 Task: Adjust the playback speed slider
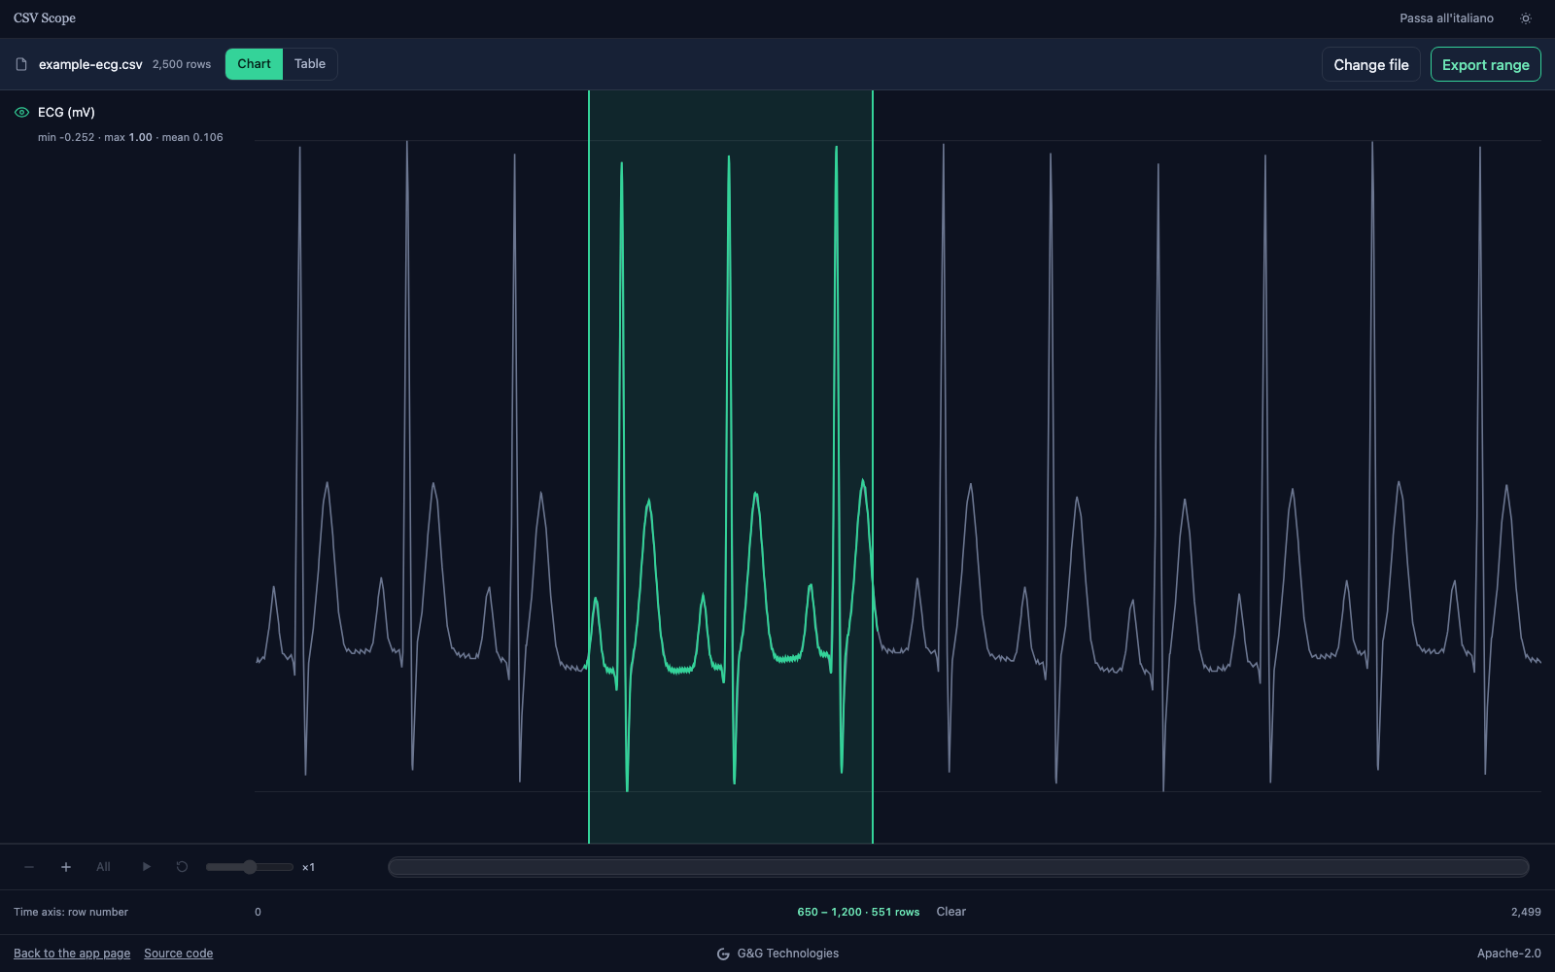pos(250,867)
